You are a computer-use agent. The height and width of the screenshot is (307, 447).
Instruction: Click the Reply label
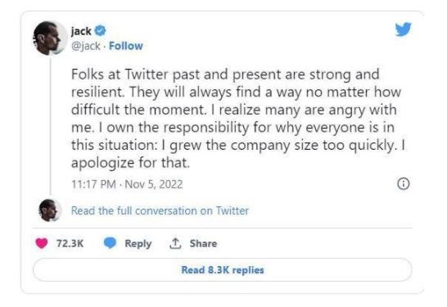pos(138,244)
